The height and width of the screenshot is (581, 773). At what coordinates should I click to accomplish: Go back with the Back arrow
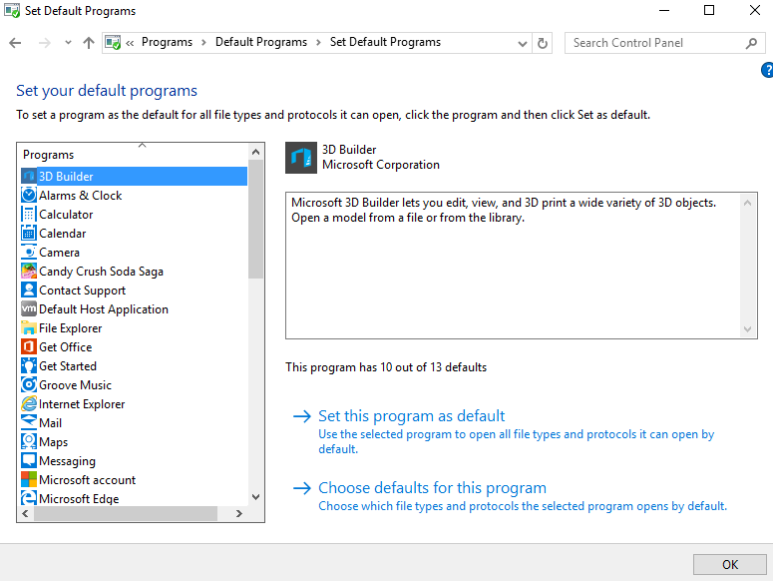coord(15,43)
